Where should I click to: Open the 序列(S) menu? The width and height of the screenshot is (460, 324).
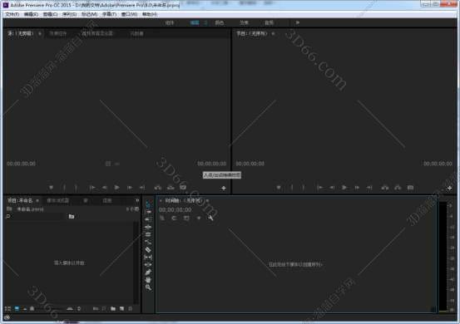(69, 14)
